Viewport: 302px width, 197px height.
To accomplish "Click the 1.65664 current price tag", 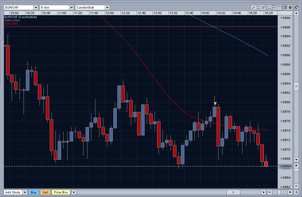I will click(285, 166).
